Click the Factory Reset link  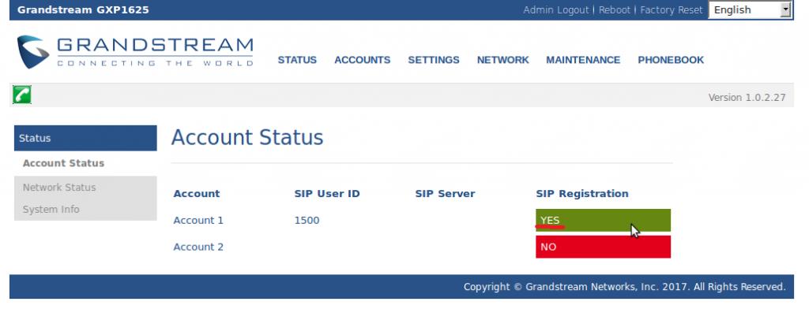[x=672, y=9]
